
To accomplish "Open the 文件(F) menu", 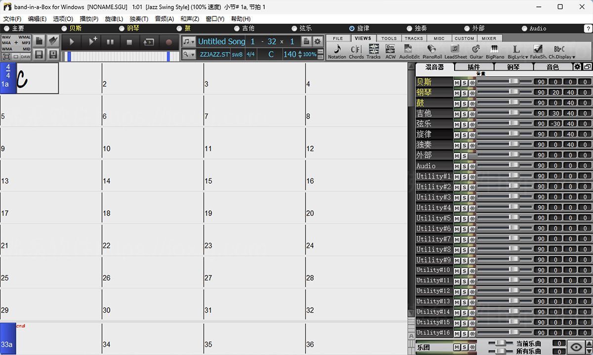I will 12,18.
